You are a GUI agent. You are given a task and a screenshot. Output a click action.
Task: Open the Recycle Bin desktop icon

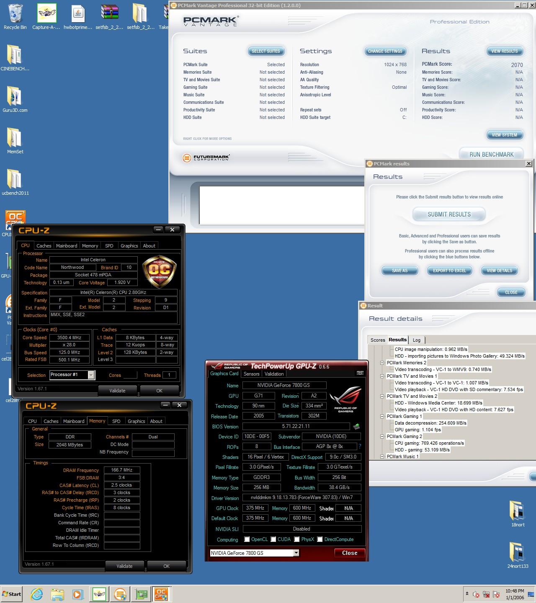15,17
